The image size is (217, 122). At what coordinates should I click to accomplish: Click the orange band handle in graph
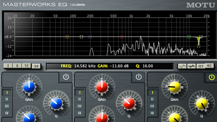tap(67, 37)
